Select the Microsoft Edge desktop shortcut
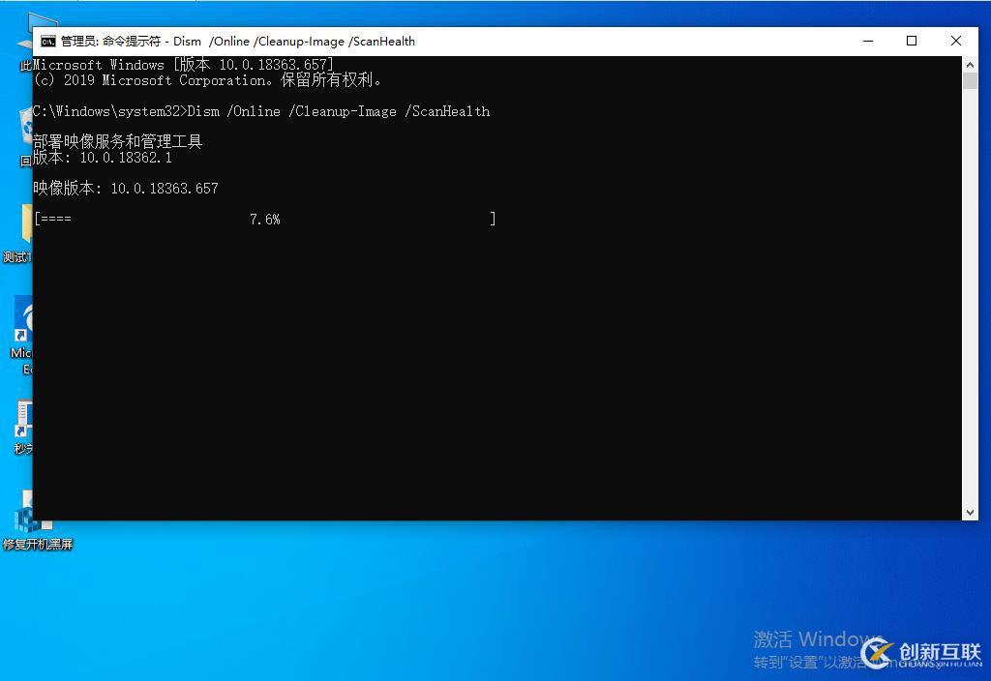Image resolution: width=991 pixels, height=681 pixels. (21, 336)
